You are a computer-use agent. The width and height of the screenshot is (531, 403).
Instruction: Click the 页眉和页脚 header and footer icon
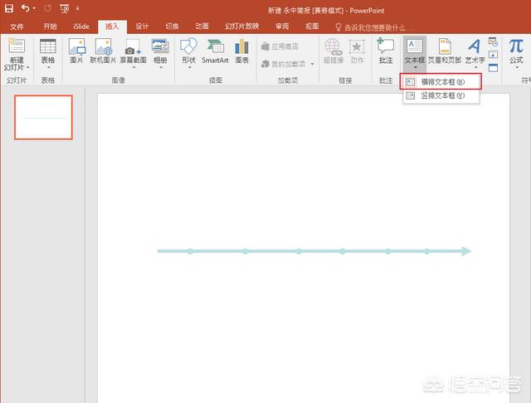pos(444,51)
